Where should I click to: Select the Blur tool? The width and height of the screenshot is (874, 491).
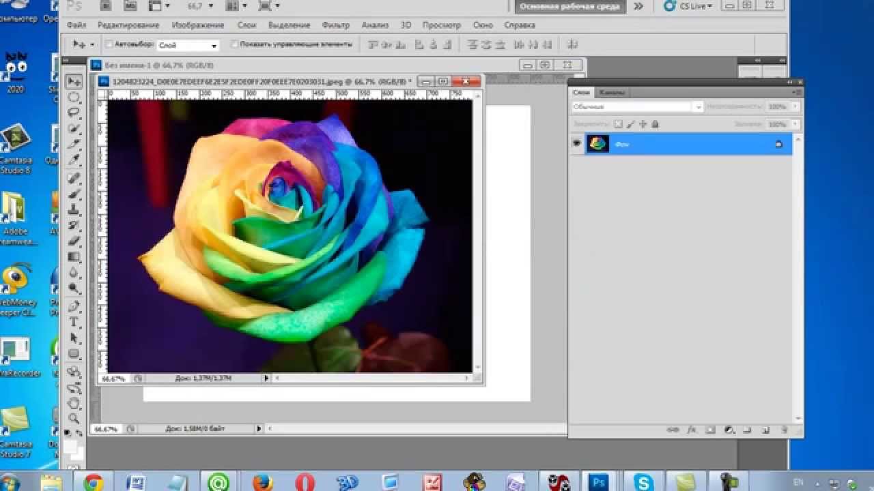coord(74,273)
